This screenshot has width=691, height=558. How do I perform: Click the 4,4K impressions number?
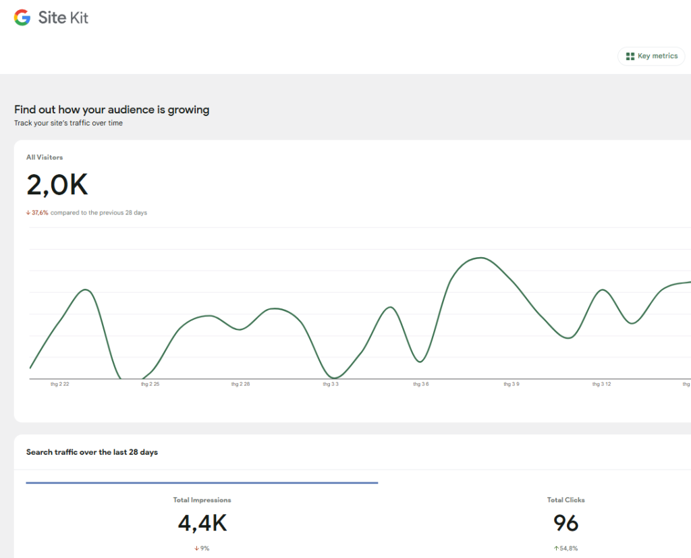click(x=202, y=523)
